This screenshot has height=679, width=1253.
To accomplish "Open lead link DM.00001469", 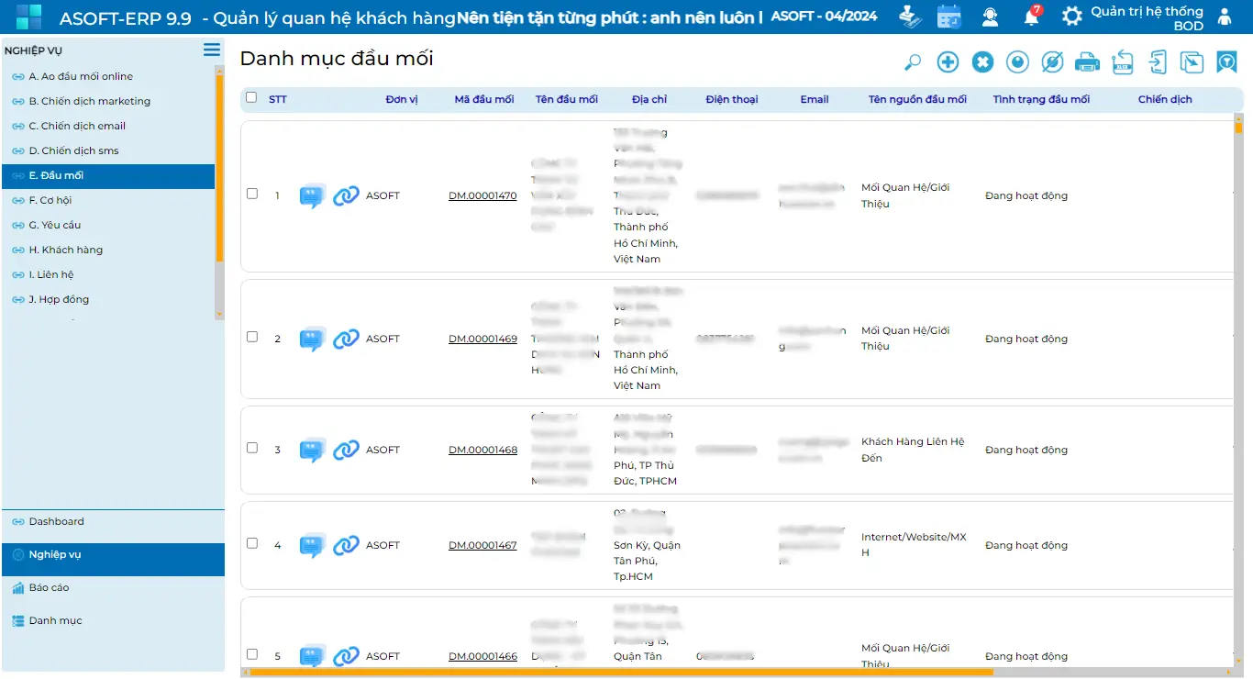I will pyautogui.click(x=482, y=339).
